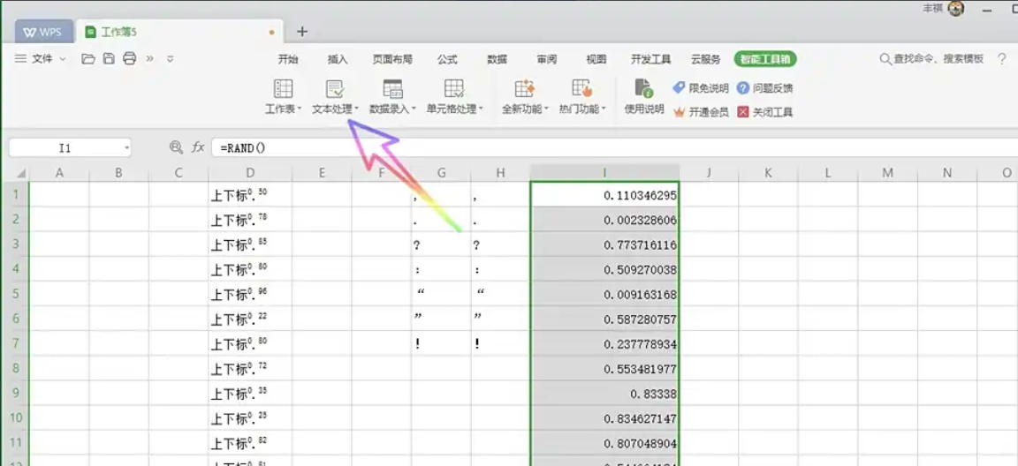Select column K header
The image size is (1018, 466).
(768, 173)
